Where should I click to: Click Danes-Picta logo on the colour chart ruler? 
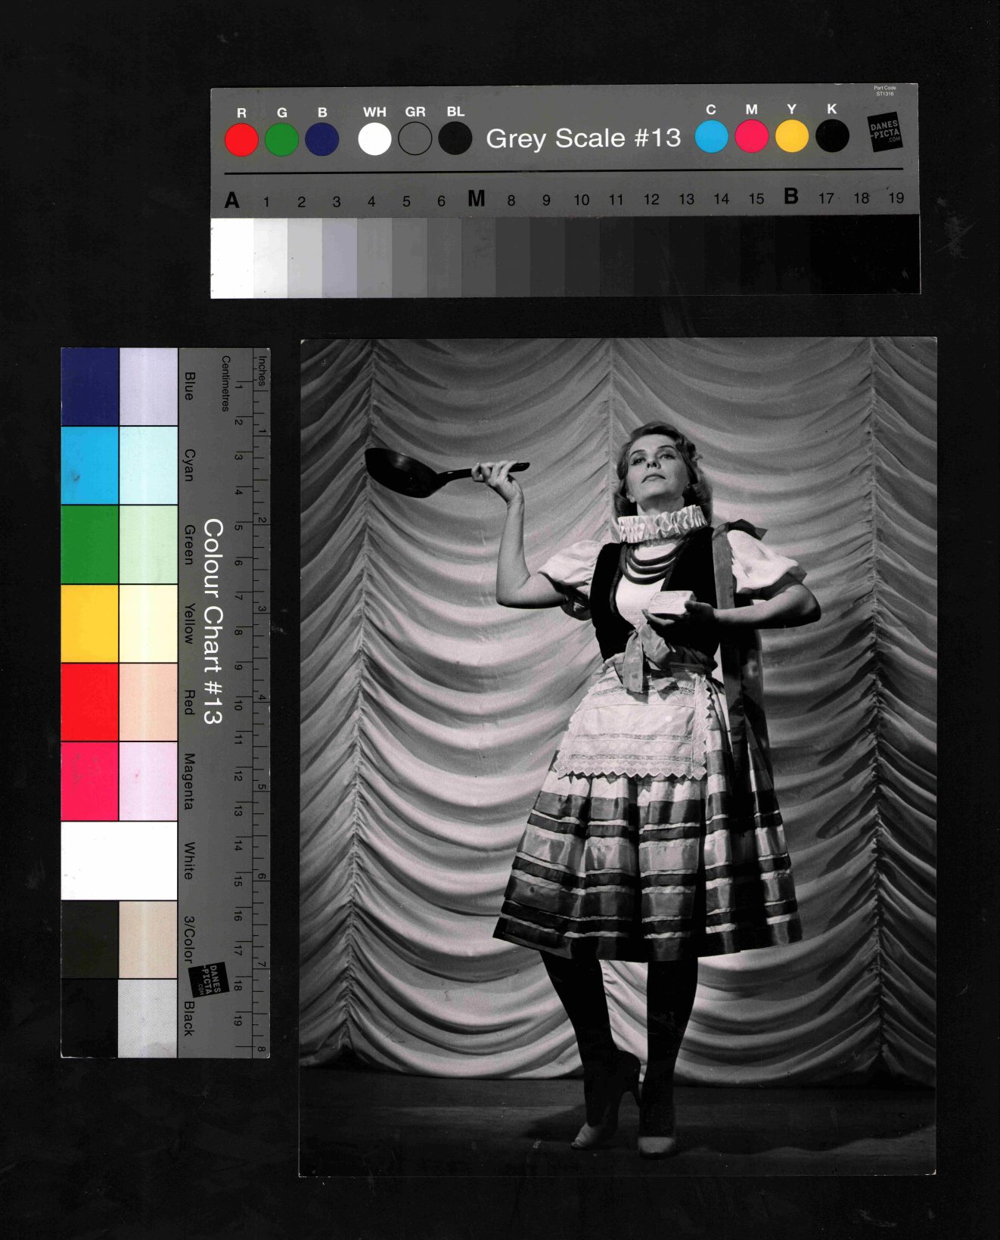click(x=208, y=980)
